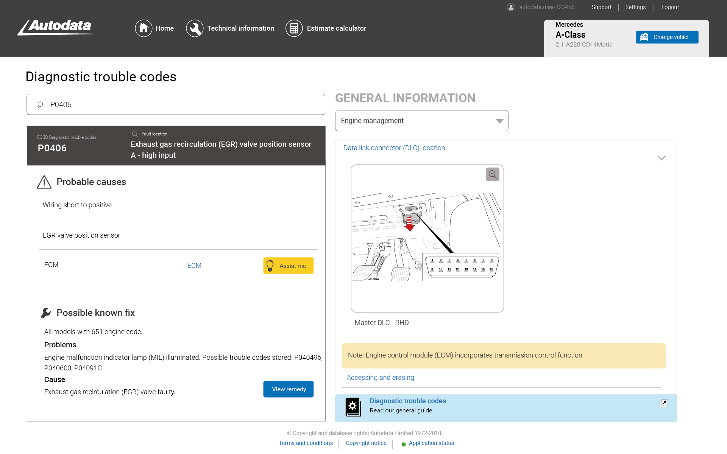The image size is (727, 454).
Task: Select Support from the top menu
Action: (601, 7)
